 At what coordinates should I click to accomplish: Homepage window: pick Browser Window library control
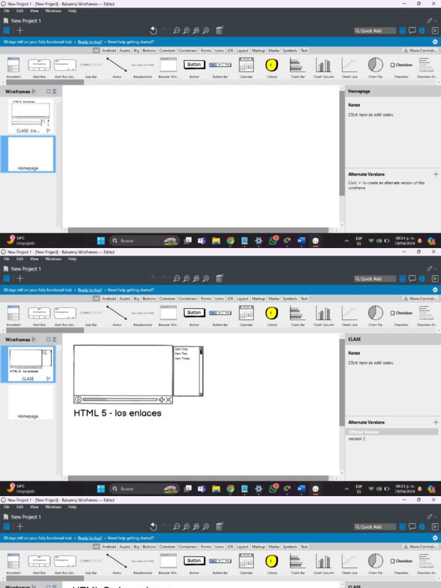[168, 67]
